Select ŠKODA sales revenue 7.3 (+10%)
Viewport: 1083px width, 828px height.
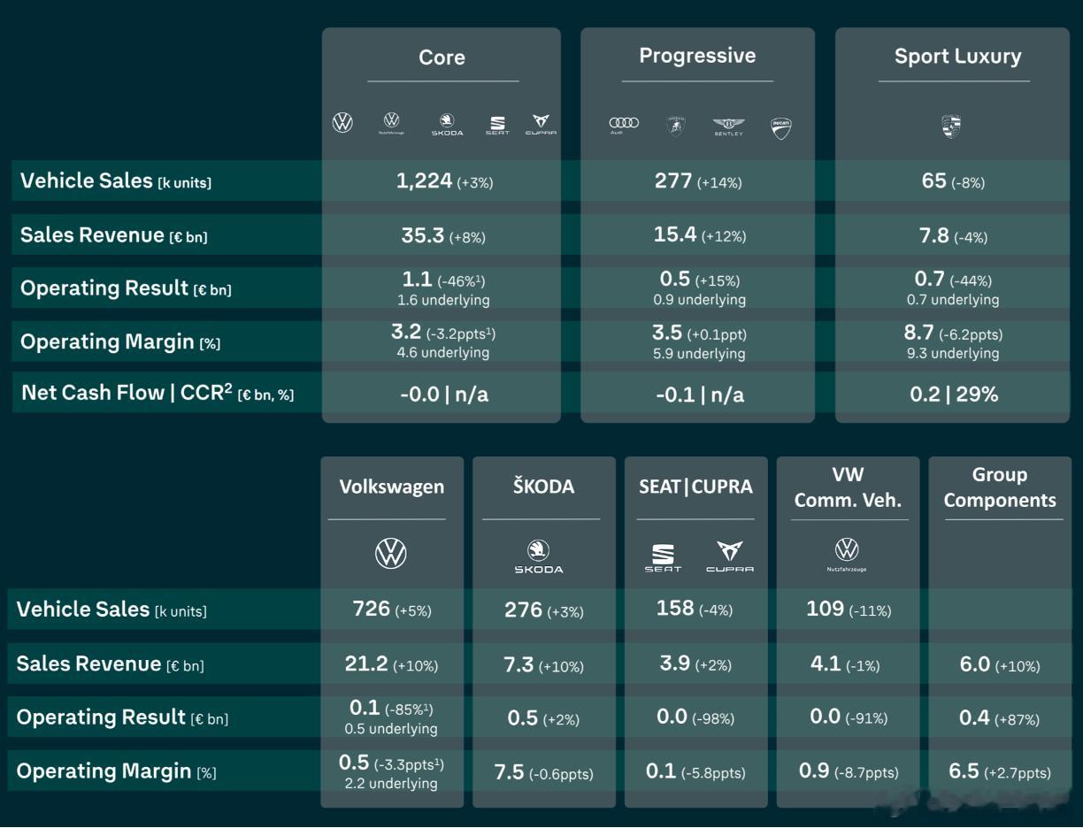coord(543,665)
